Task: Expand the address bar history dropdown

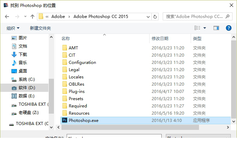Action: point(148,17)
